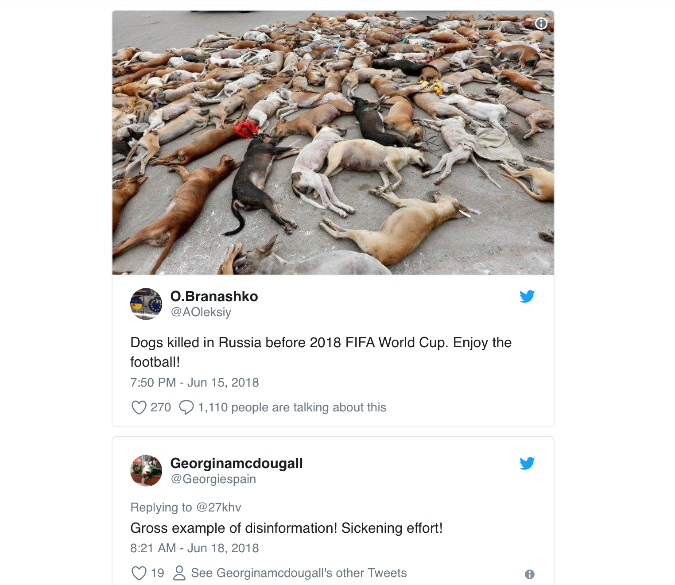
Task: Click the reply bubble icon under the dog photo tweet
Action: click(x=186, y=407)
